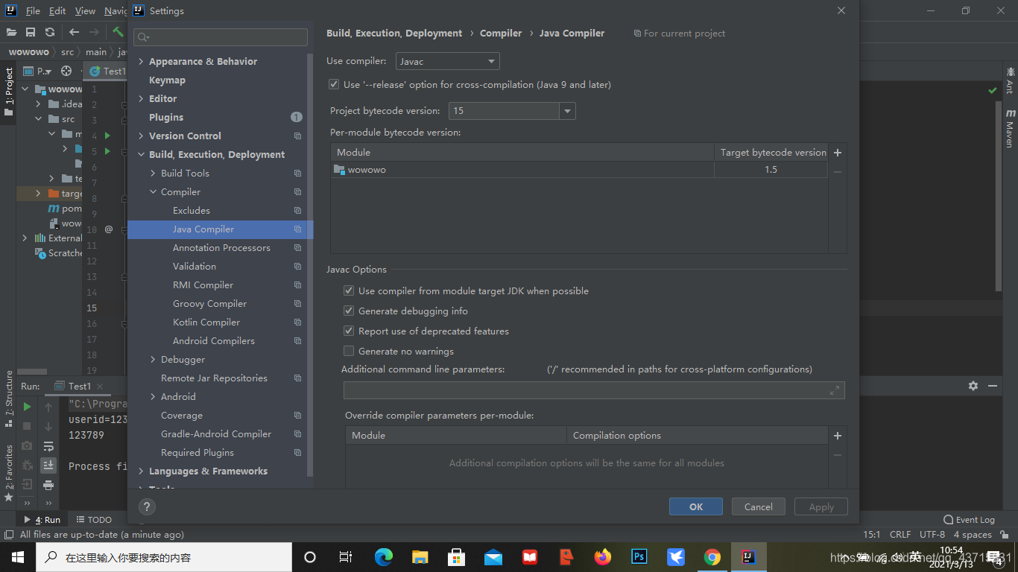The width and height of the screenshot is (1018, 572).
Task: Click the green Rerun button in Run panel
Action: (27, 407)
